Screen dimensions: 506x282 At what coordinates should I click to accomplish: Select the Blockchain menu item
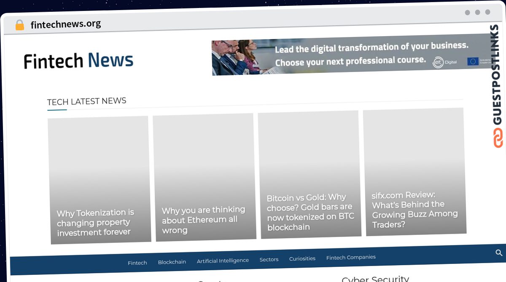tap(172, 261)
